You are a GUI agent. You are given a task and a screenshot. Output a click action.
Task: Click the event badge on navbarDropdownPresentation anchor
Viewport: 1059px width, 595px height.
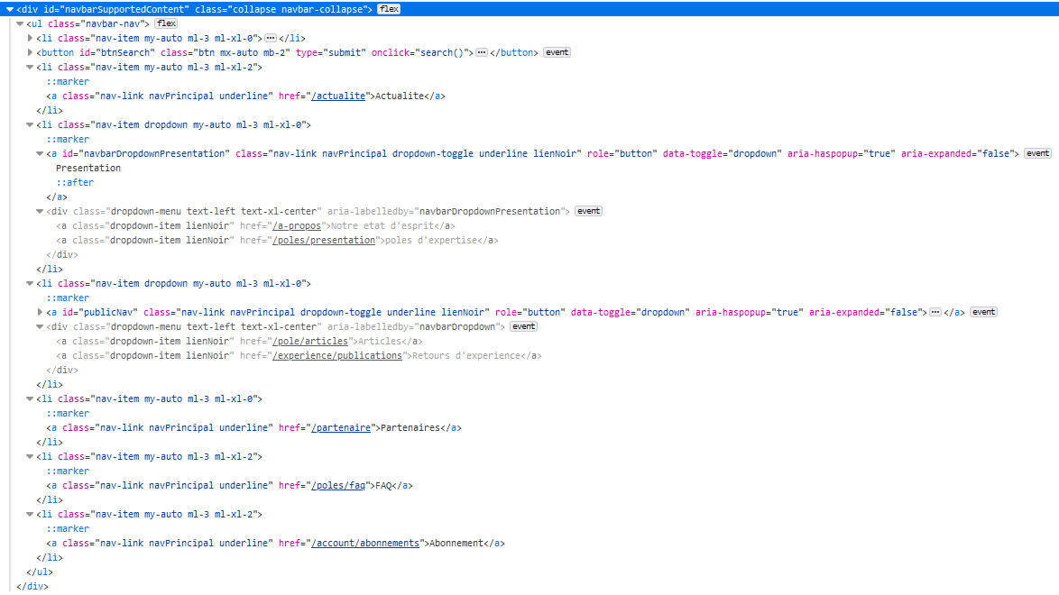pos(1038,153)
